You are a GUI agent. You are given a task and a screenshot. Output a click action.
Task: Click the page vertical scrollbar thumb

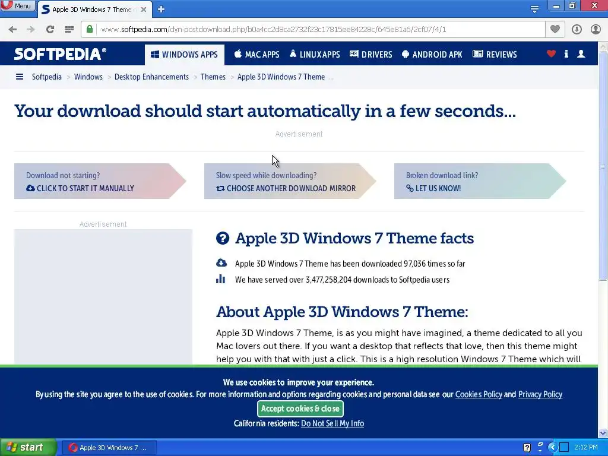tap(603, 166)
